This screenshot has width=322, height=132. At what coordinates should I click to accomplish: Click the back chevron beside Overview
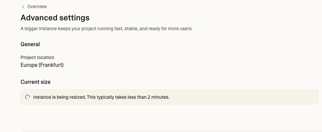click(23, 7)
